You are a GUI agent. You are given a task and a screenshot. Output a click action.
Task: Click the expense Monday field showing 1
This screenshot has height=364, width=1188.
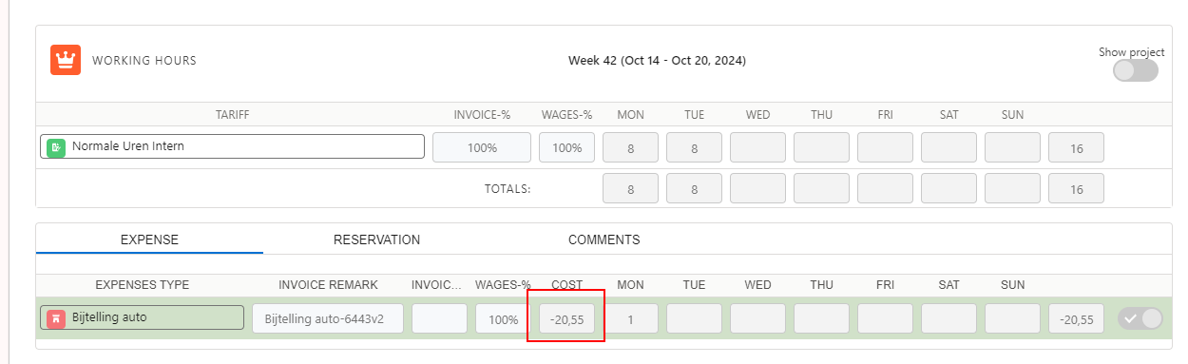pos(630,318)
